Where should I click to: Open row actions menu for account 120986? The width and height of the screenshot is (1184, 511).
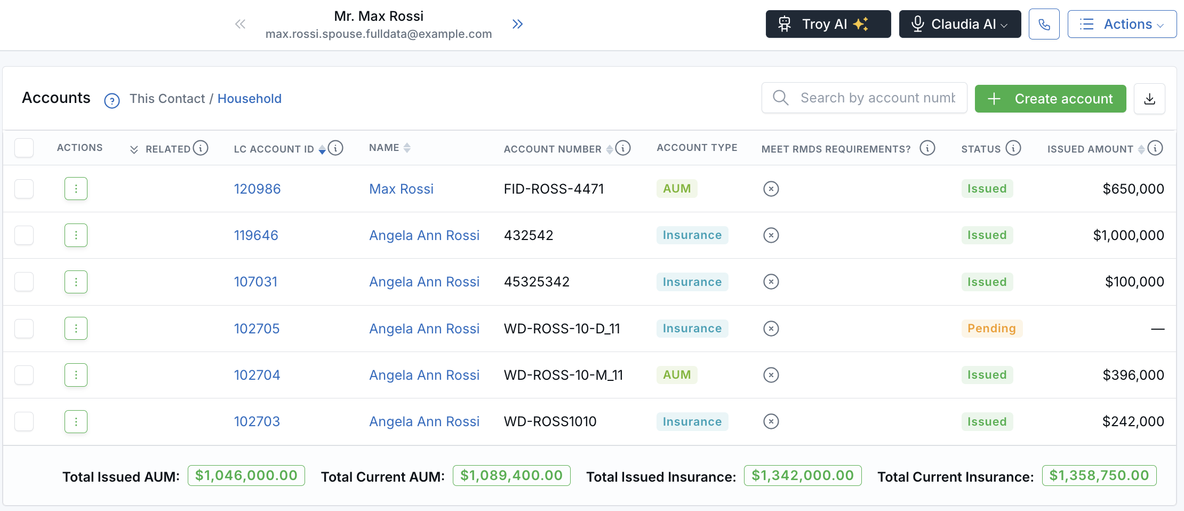76,189
